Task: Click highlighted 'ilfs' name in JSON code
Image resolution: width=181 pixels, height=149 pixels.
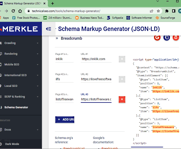Action: pyautogui.click(x=156, y=107)
